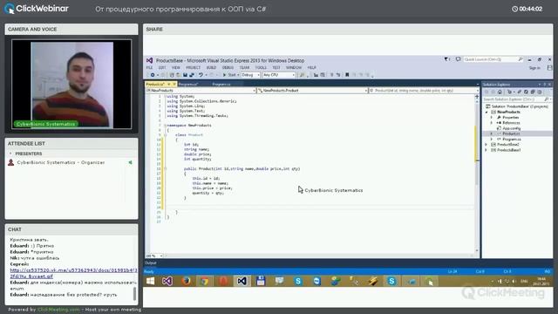Expand the ProductBase2 project node
This screenshot has width=558, height=314.
click(487, 145)
